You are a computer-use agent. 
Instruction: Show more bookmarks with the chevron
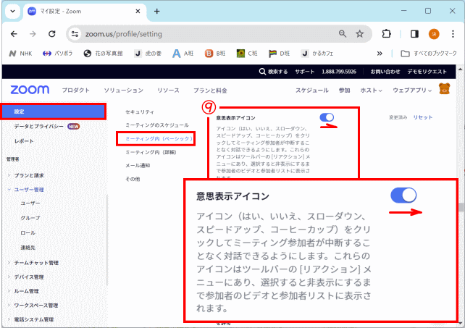[380, 54]
